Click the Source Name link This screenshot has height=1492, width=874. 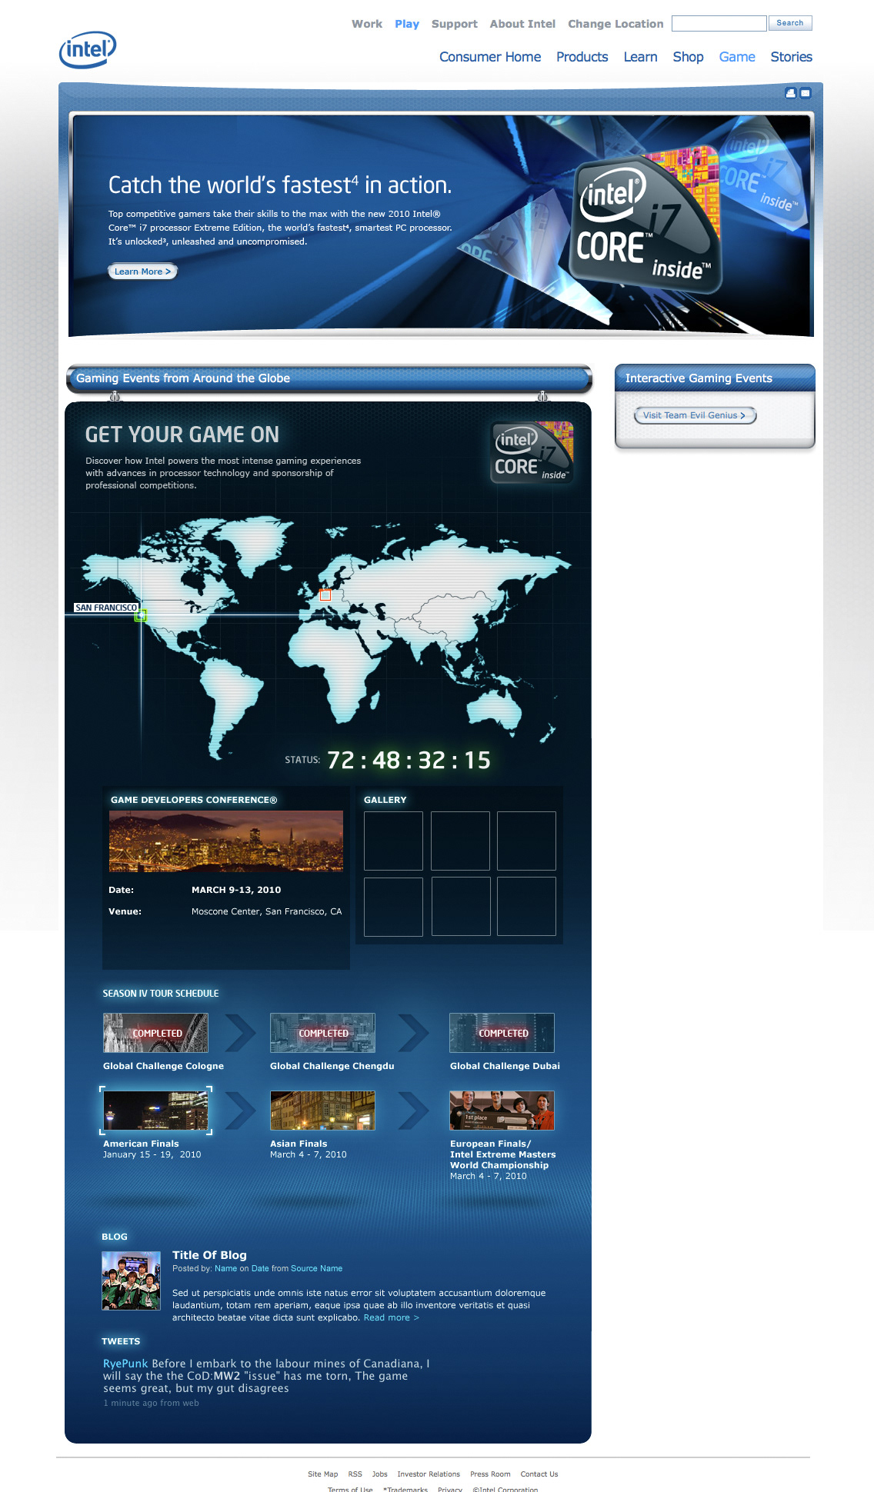(x=316, y=1269)
